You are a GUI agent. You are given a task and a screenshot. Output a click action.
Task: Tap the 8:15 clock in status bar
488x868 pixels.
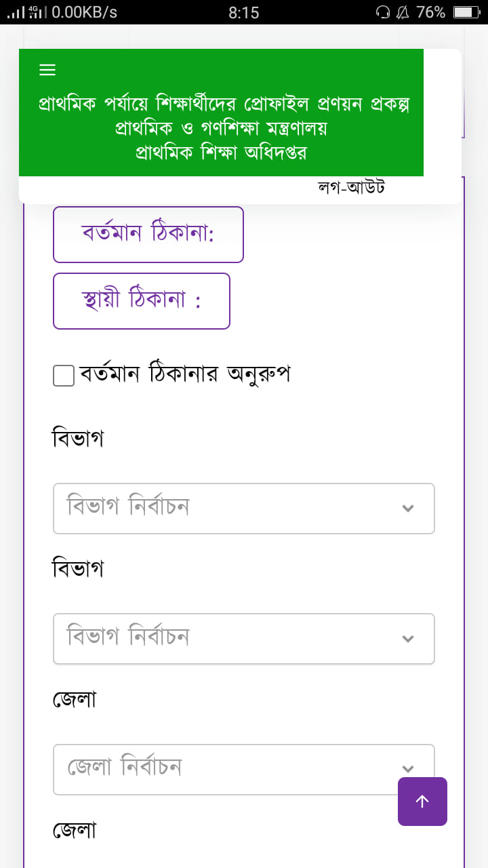(x=243, y=12)
